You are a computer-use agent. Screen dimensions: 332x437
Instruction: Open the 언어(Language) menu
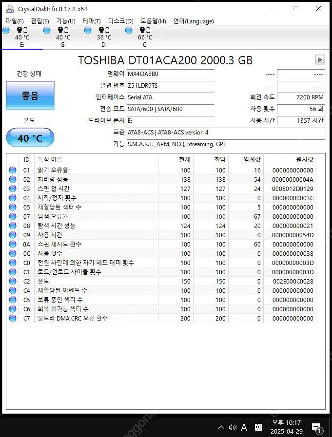(194, 21)
